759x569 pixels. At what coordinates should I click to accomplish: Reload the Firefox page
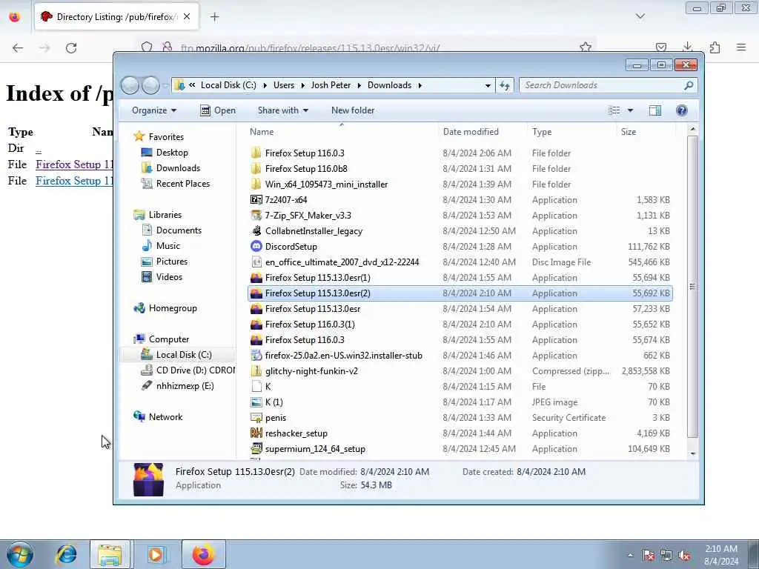pyautogui.click(x=71, y=47)
